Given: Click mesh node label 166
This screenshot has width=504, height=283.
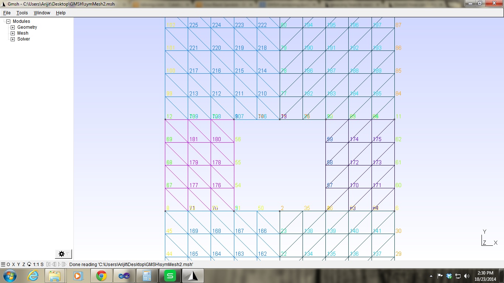Looking at the screenshot, I should [x=262, y=231].
